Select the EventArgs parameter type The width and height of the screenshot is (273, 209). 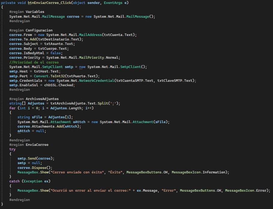pyautogui.click(x=113, y=3)
